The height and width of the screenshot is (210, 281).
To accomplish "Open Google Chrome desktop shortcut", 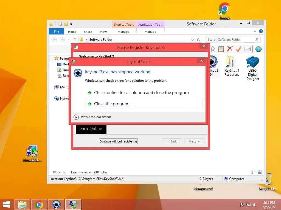I will click(224, 11).
